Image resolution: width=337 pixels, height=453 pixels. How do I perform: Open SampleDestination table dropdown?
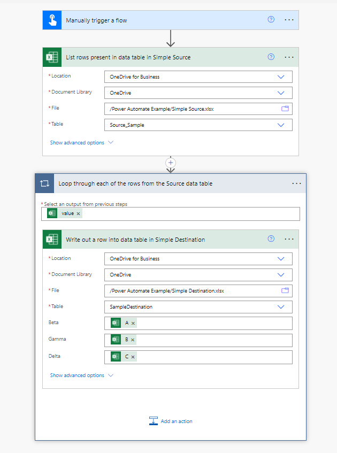(281, 307)
